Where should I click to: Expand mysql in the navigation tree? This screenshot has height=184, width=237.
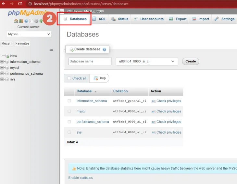[2, 68]
